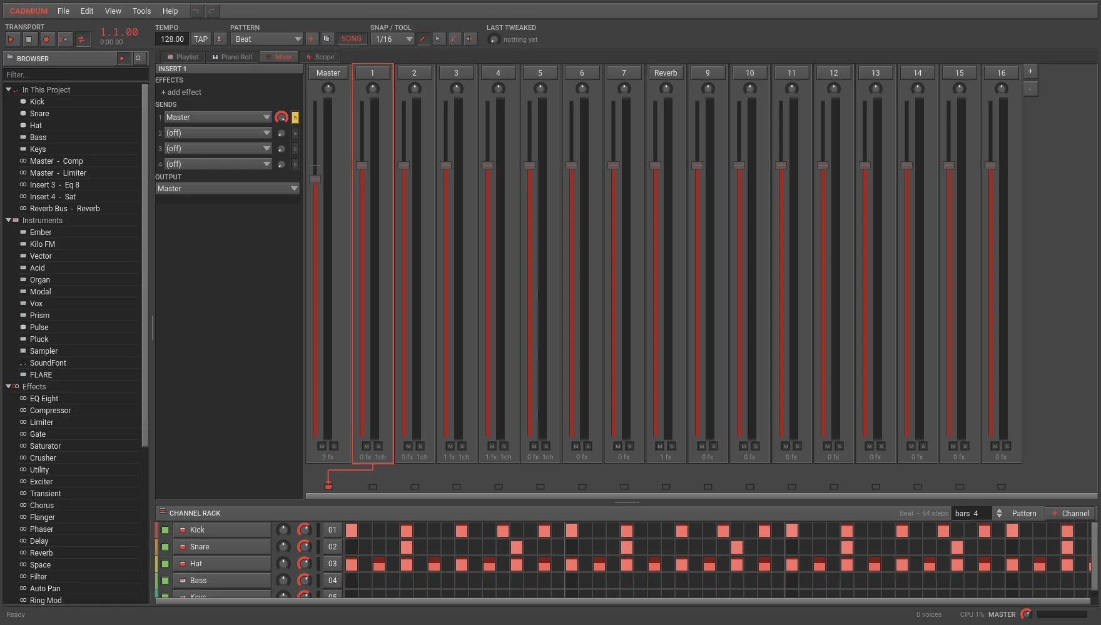Add a new pattern with the plus icon
This screenshot has height=625, width=1101.
click(x=311, y=39)
